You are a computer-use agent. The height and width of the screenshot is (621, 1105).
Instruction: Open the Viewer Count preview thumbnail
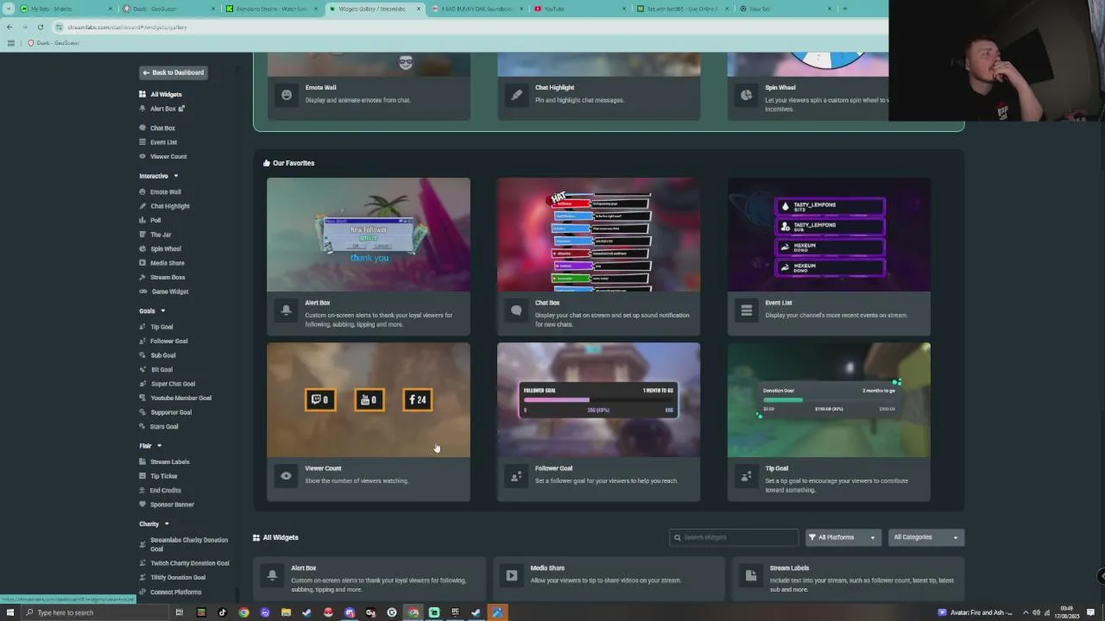[369, 400]
